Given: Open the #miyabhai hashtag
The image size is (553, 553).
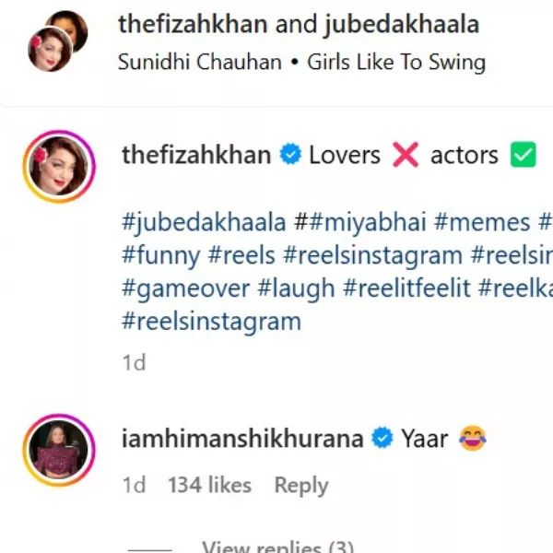Looking at the screenshot, I should click(359, 222).
